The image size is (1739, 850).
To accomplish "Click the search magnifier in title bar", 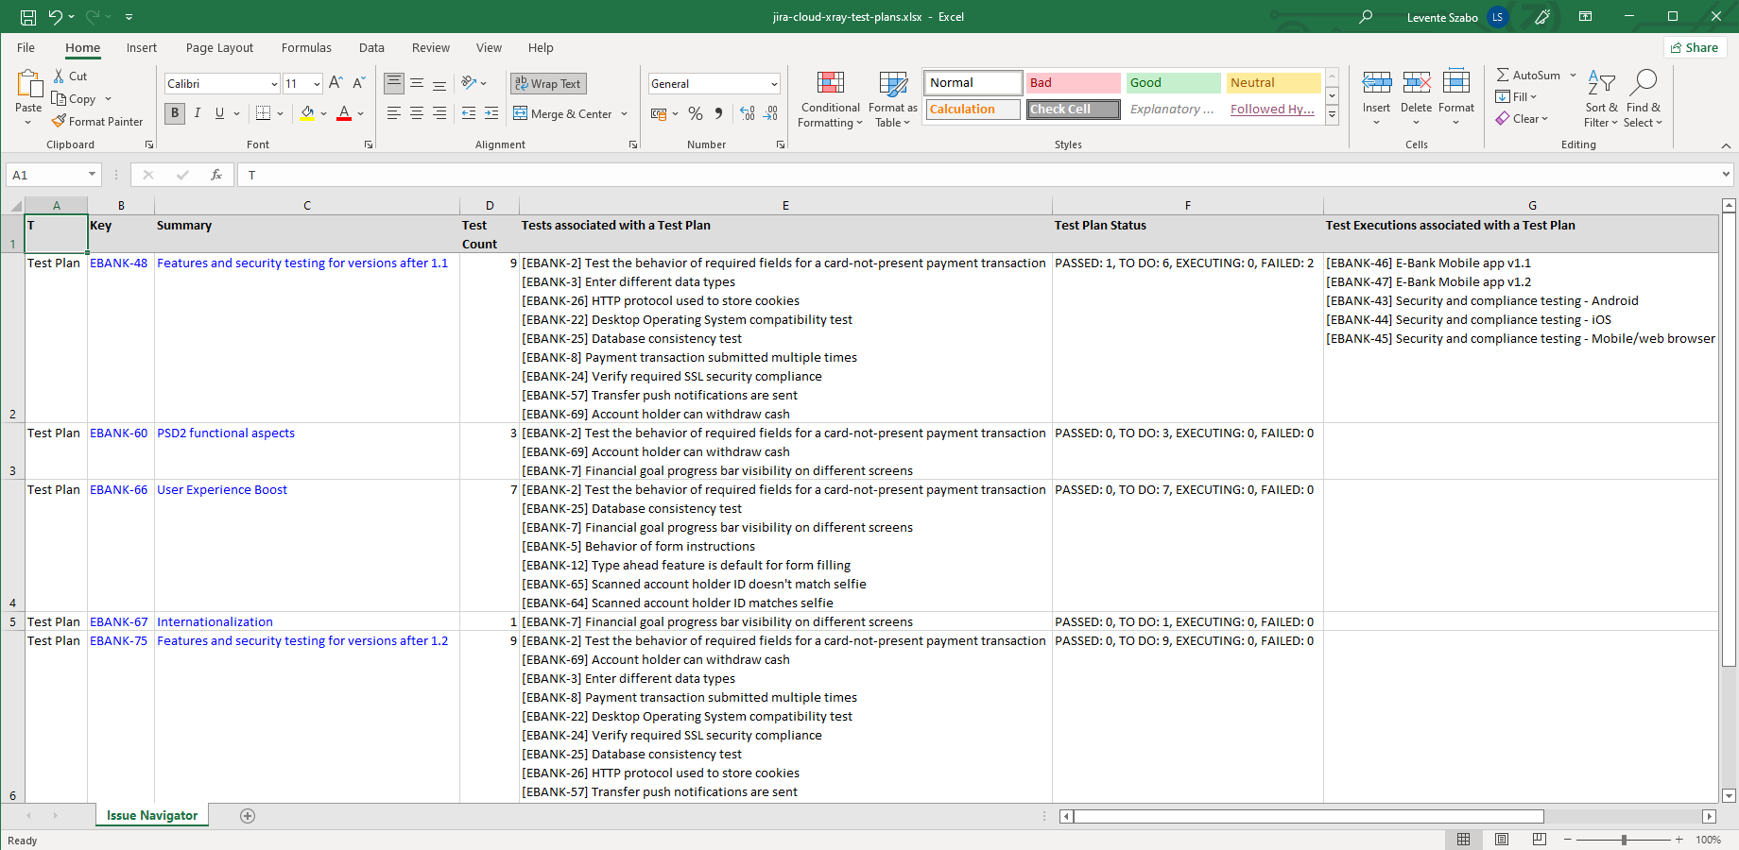I will [1366, 17].
